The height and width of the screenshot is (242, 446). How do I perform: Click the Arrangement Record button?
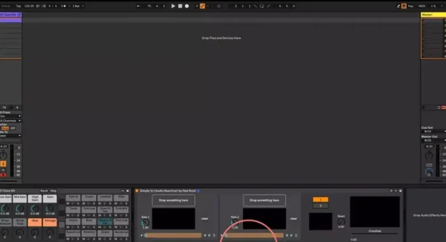tap(187, 6)
